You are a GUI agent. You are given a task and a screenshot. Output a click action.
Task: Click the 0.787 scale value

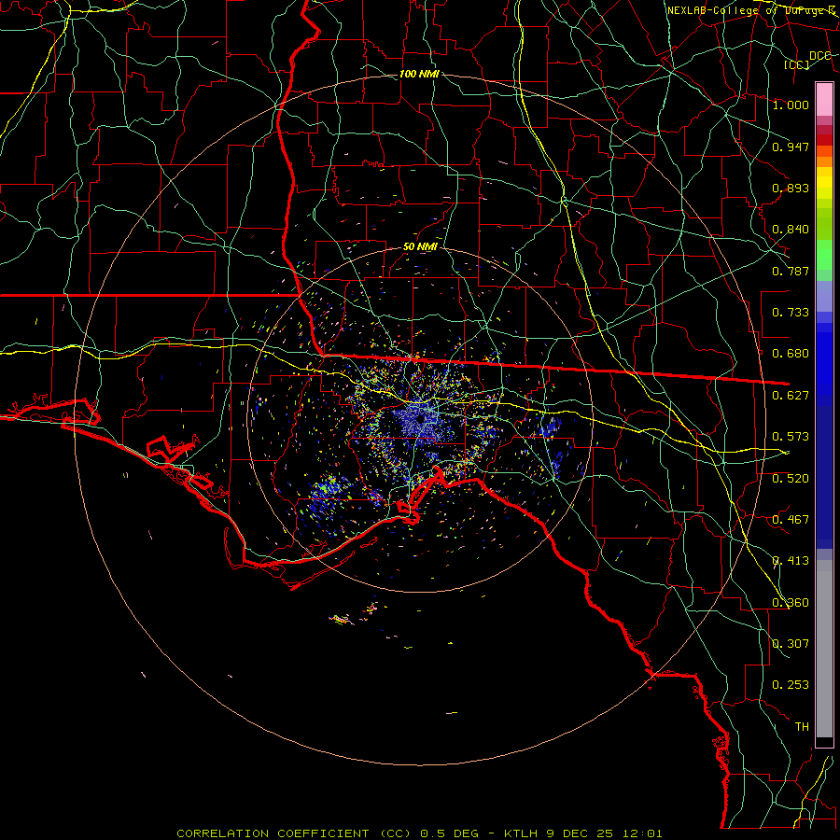(x=791, y=271)
